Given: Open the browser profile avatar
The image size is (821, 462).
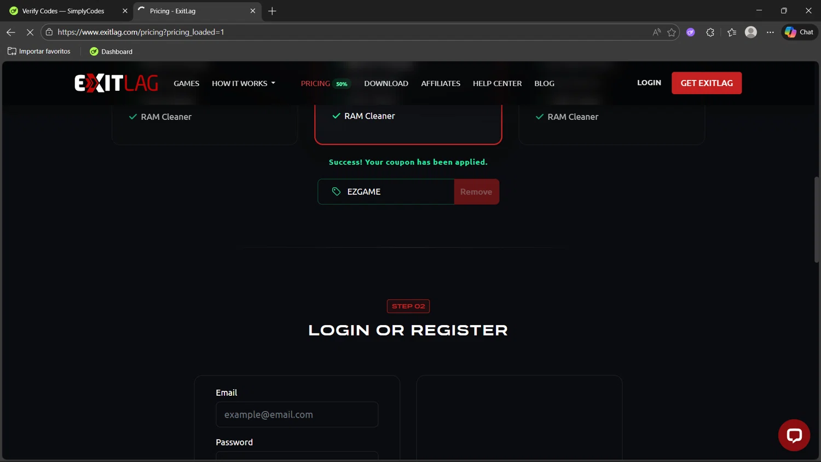Looking at the screenshot, I should [x=751, y=32].
